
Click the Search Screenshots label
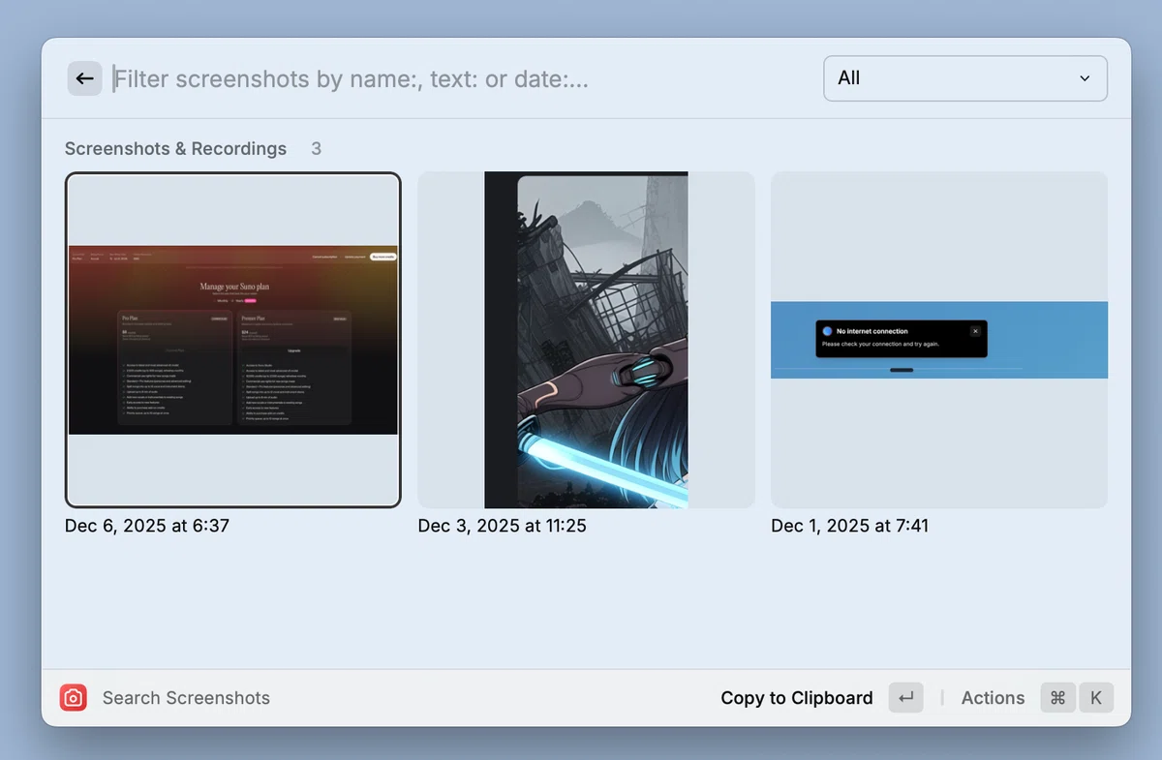[x=186, y=698]
